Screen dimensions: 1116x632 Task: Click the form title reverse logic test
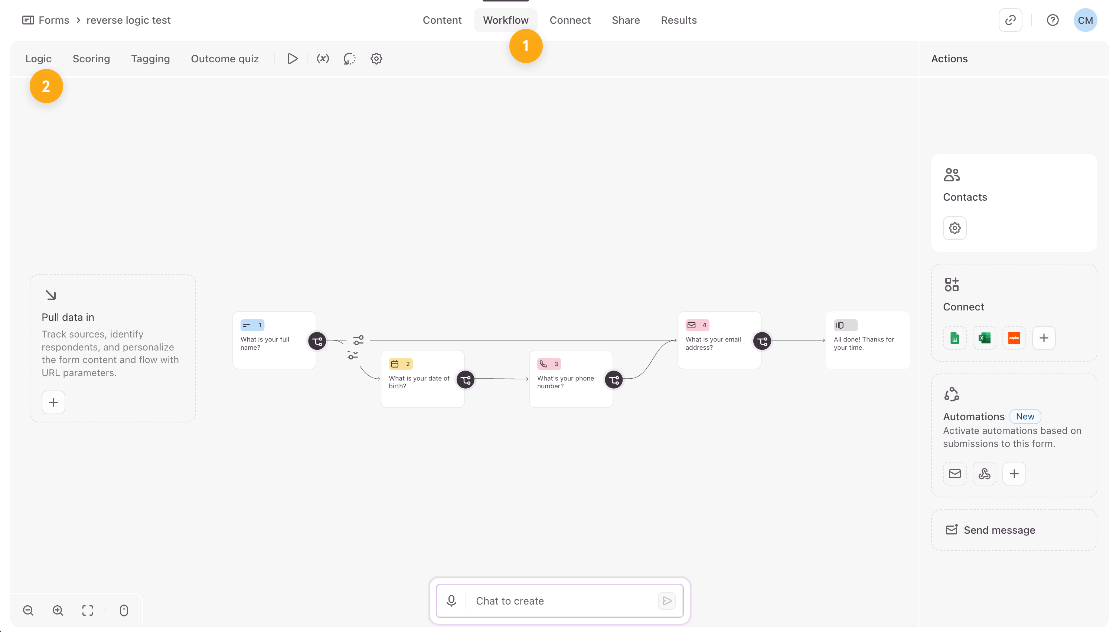(128, 20)
